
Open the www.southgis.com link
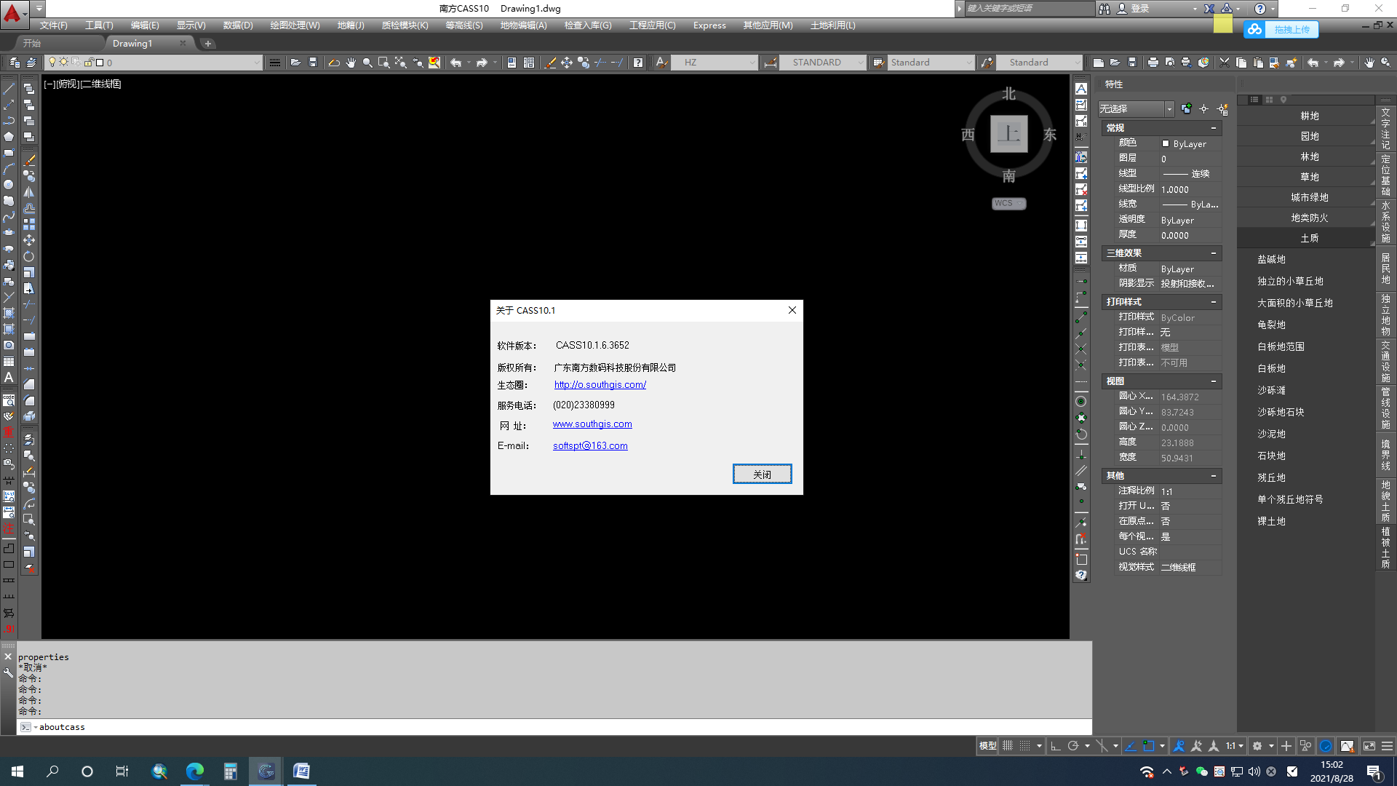click(x=592, y=424)
